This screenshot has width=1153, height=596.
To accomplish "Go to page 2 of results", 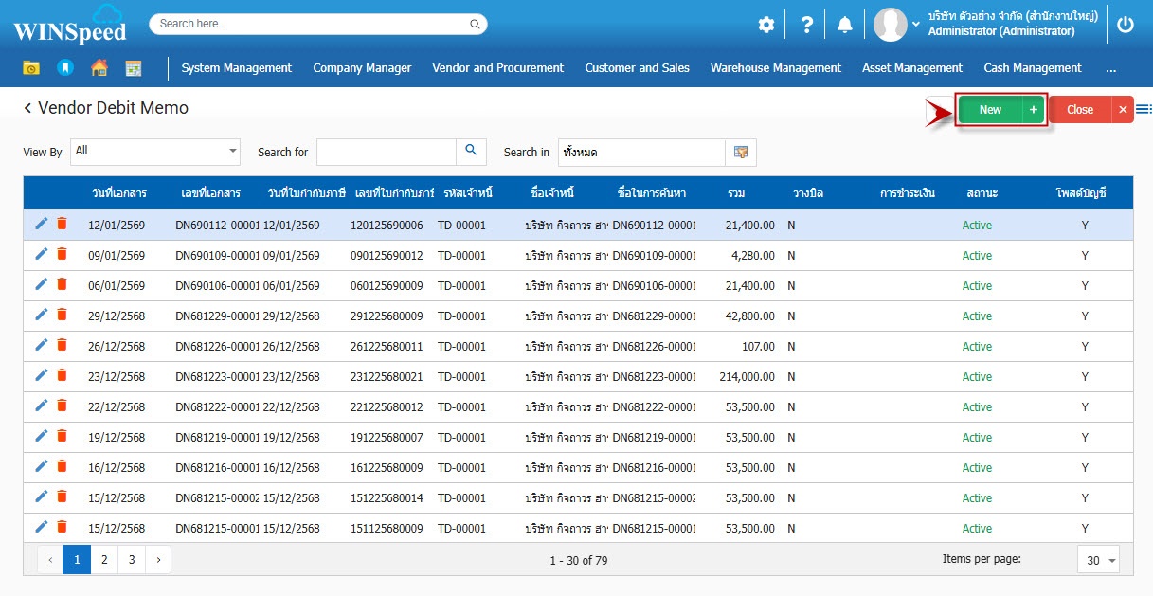I will click(103, 560).
